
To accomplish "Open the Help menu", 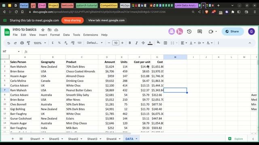I will point(104,35).
